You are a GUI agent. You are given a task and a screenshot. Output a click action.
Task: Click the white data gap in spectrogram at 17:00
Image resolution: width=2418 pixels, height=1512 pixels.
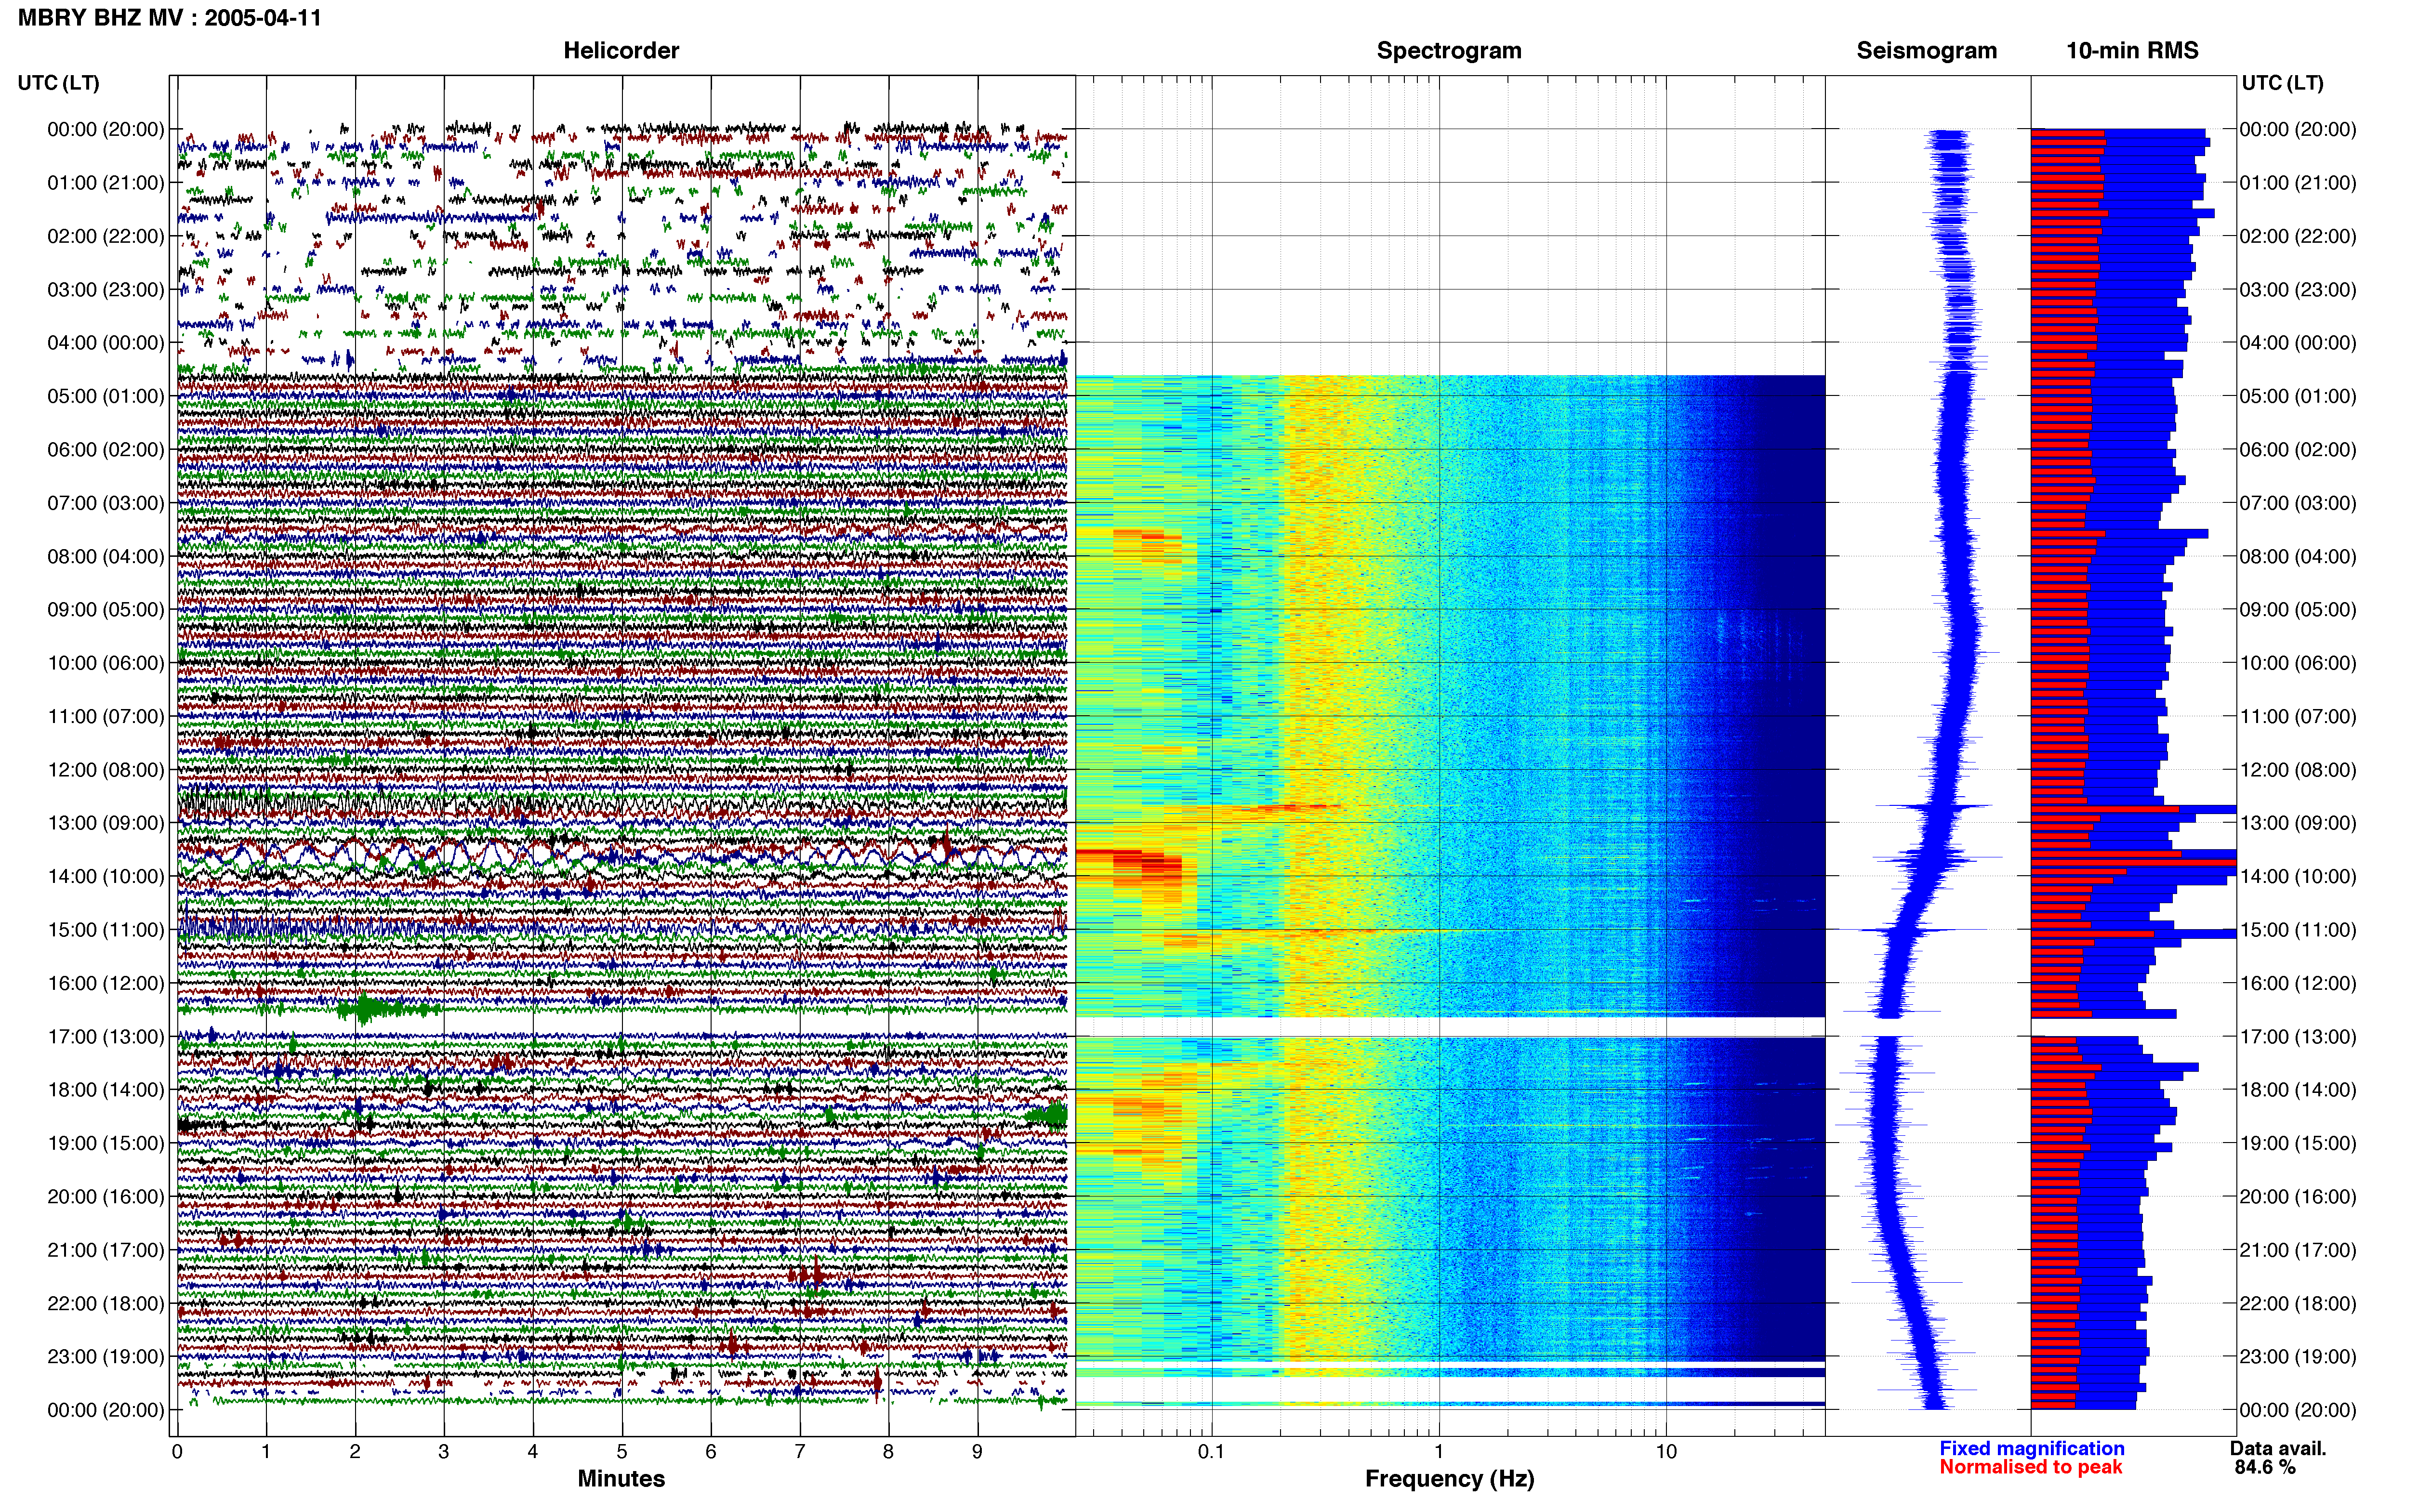tap(1450, 1027)
